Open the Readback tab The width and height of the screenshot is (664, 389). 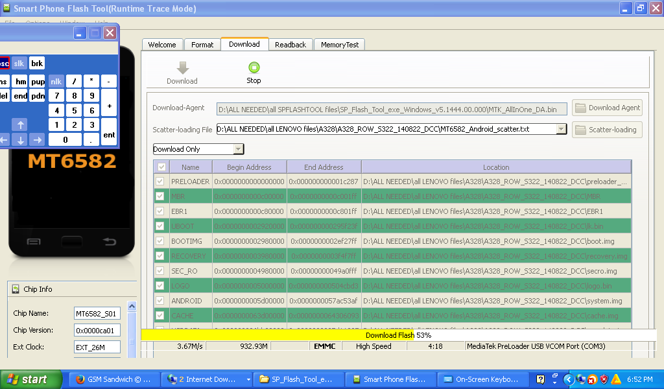[x=290, y=45]
